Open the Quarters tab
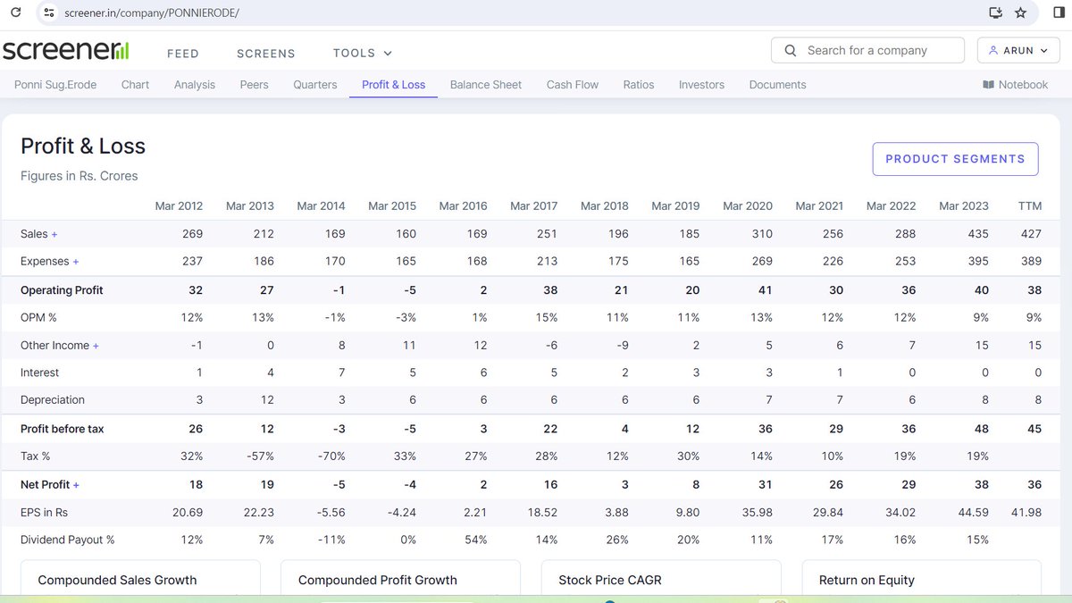This screenshot has height=603, width=1072. [314, 84]
